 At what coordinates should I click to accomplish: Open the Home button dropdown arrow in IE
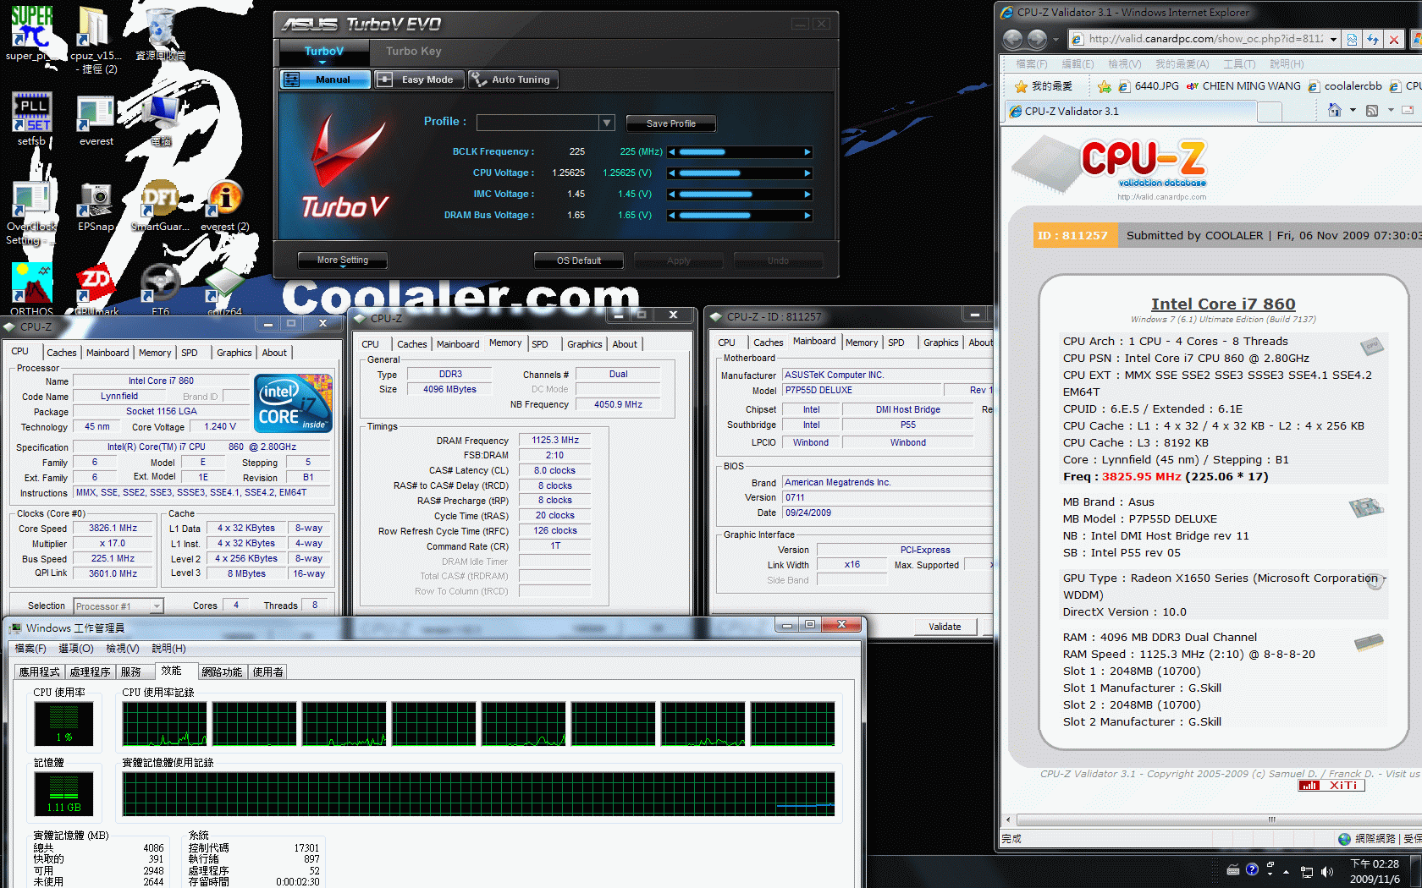tap(1353, 111)
